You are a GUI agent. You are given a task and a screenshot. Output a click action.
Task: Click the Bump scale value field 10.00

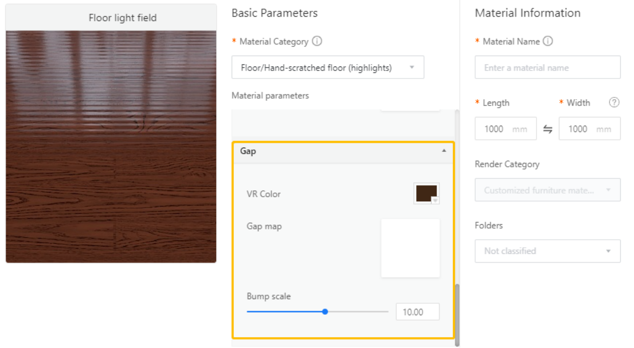tap(418, 312)
